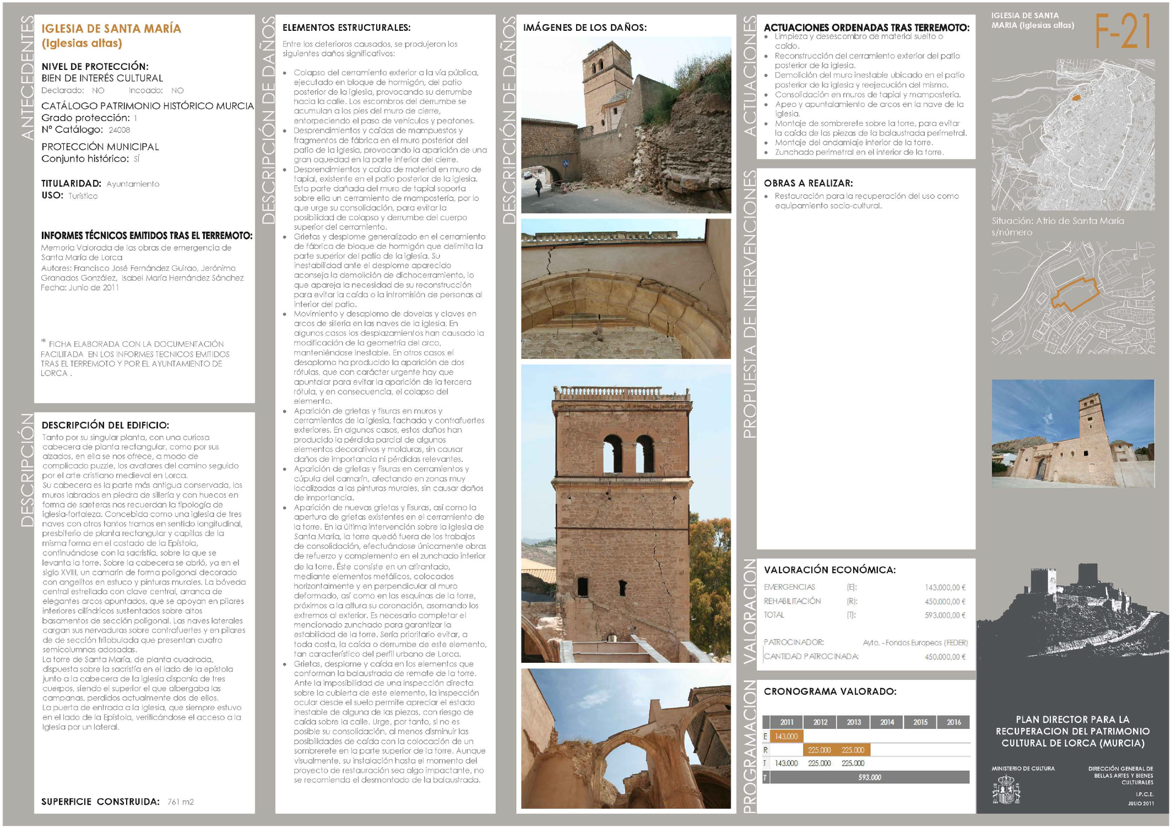Click heading IMÁGENES DE LOS DAÑOS
The image size is (1171, 828).
tap(585, 28)
